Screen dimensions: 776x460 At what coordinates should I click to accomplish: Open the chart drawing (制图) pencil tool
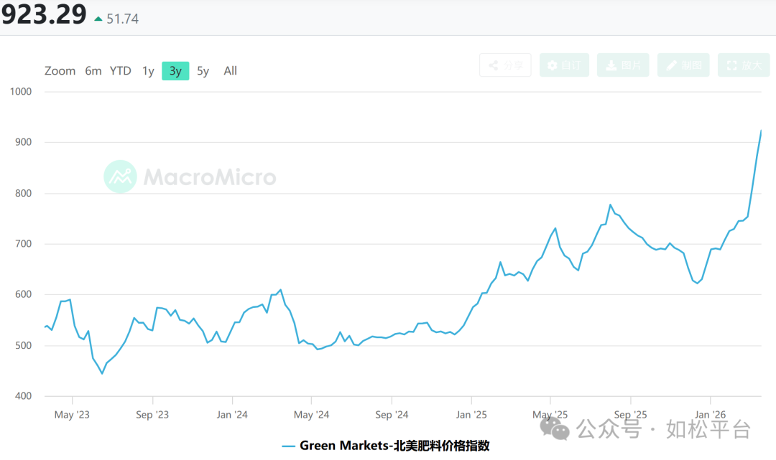pyautogui.click(x=683, y=65)
